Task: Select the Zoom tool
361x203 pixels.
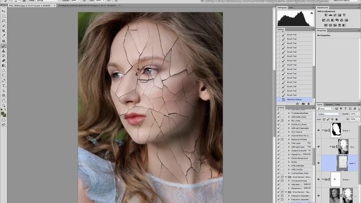Action: tap(3, 105)
